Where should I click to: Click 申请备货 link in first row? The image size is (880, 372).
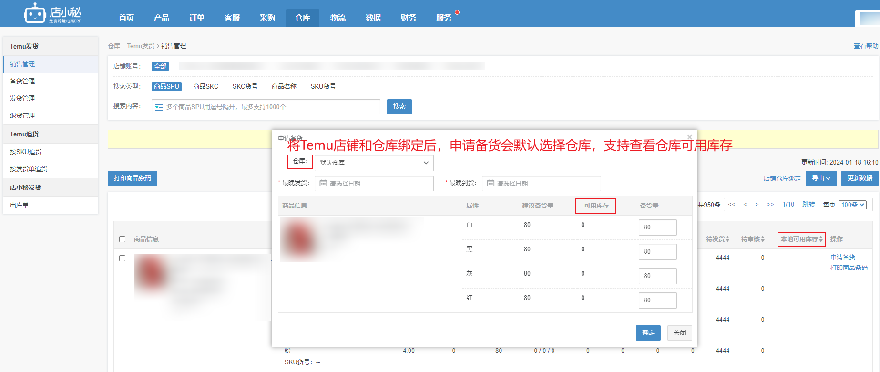click(843, 257)
